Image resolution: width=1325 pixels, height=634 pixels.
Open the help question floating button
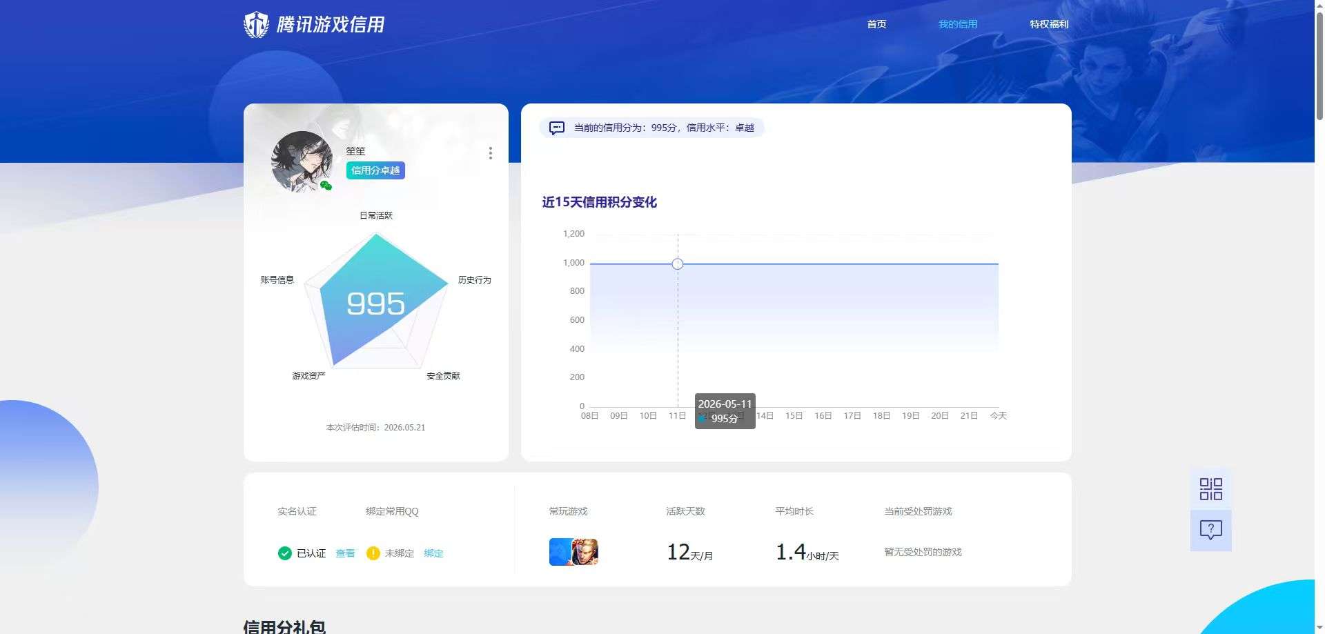tap(1210, 530)
